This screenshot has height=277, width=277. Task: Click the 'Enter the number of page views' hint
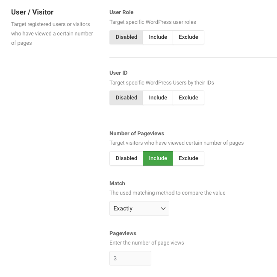(x=147, y=243)
